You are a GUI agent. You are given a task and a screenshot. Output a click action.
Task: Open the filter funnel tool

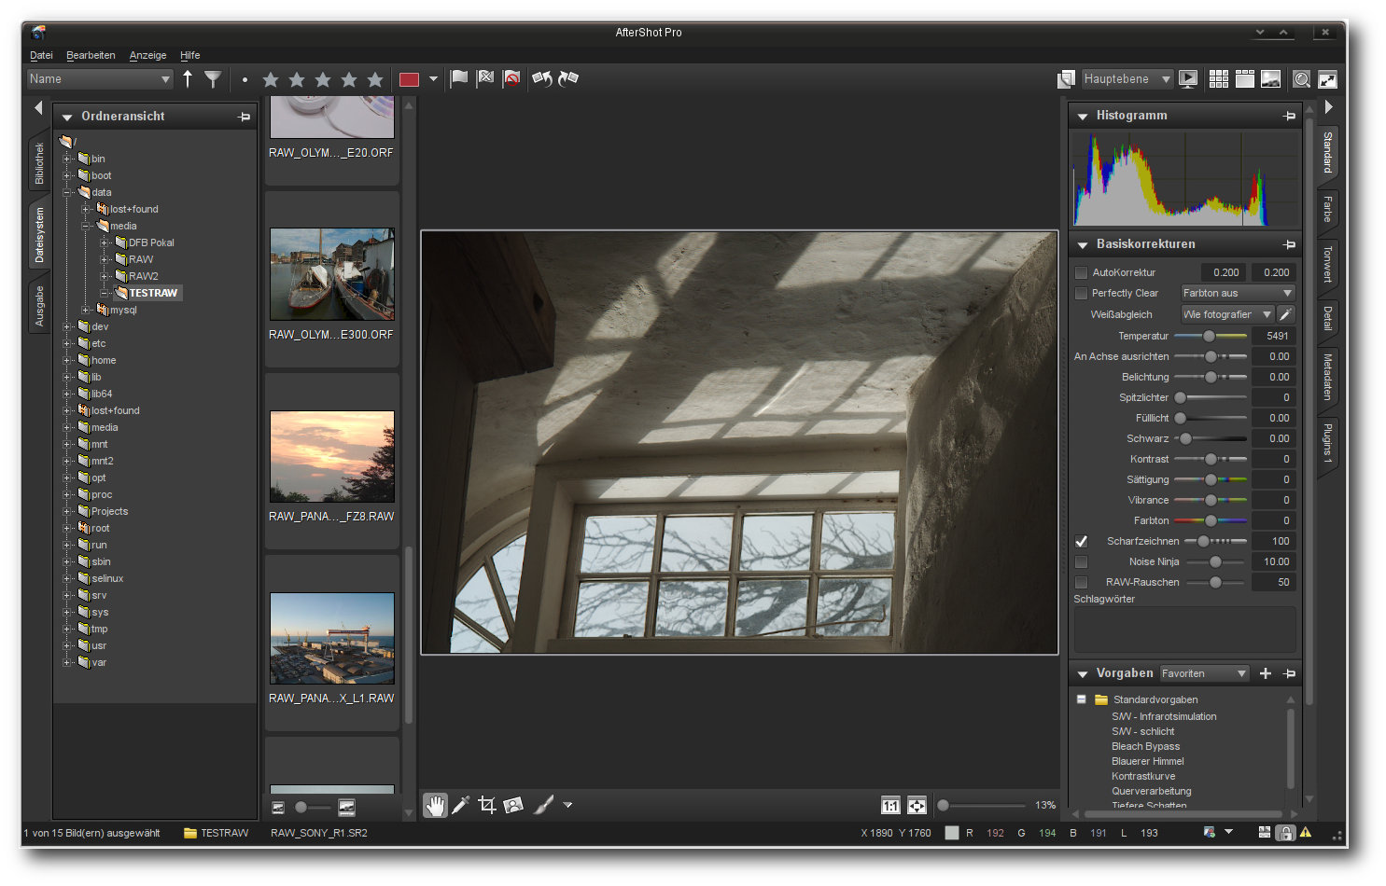[213, 79]
